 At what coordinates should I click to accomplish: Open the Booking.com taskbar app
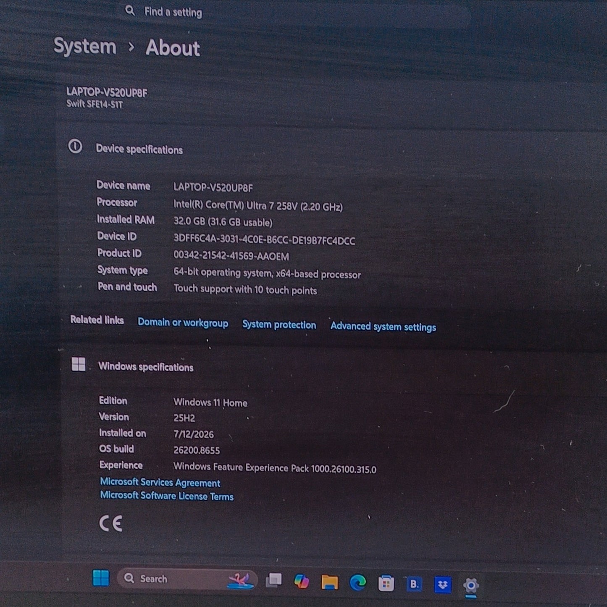pos(414,584)
